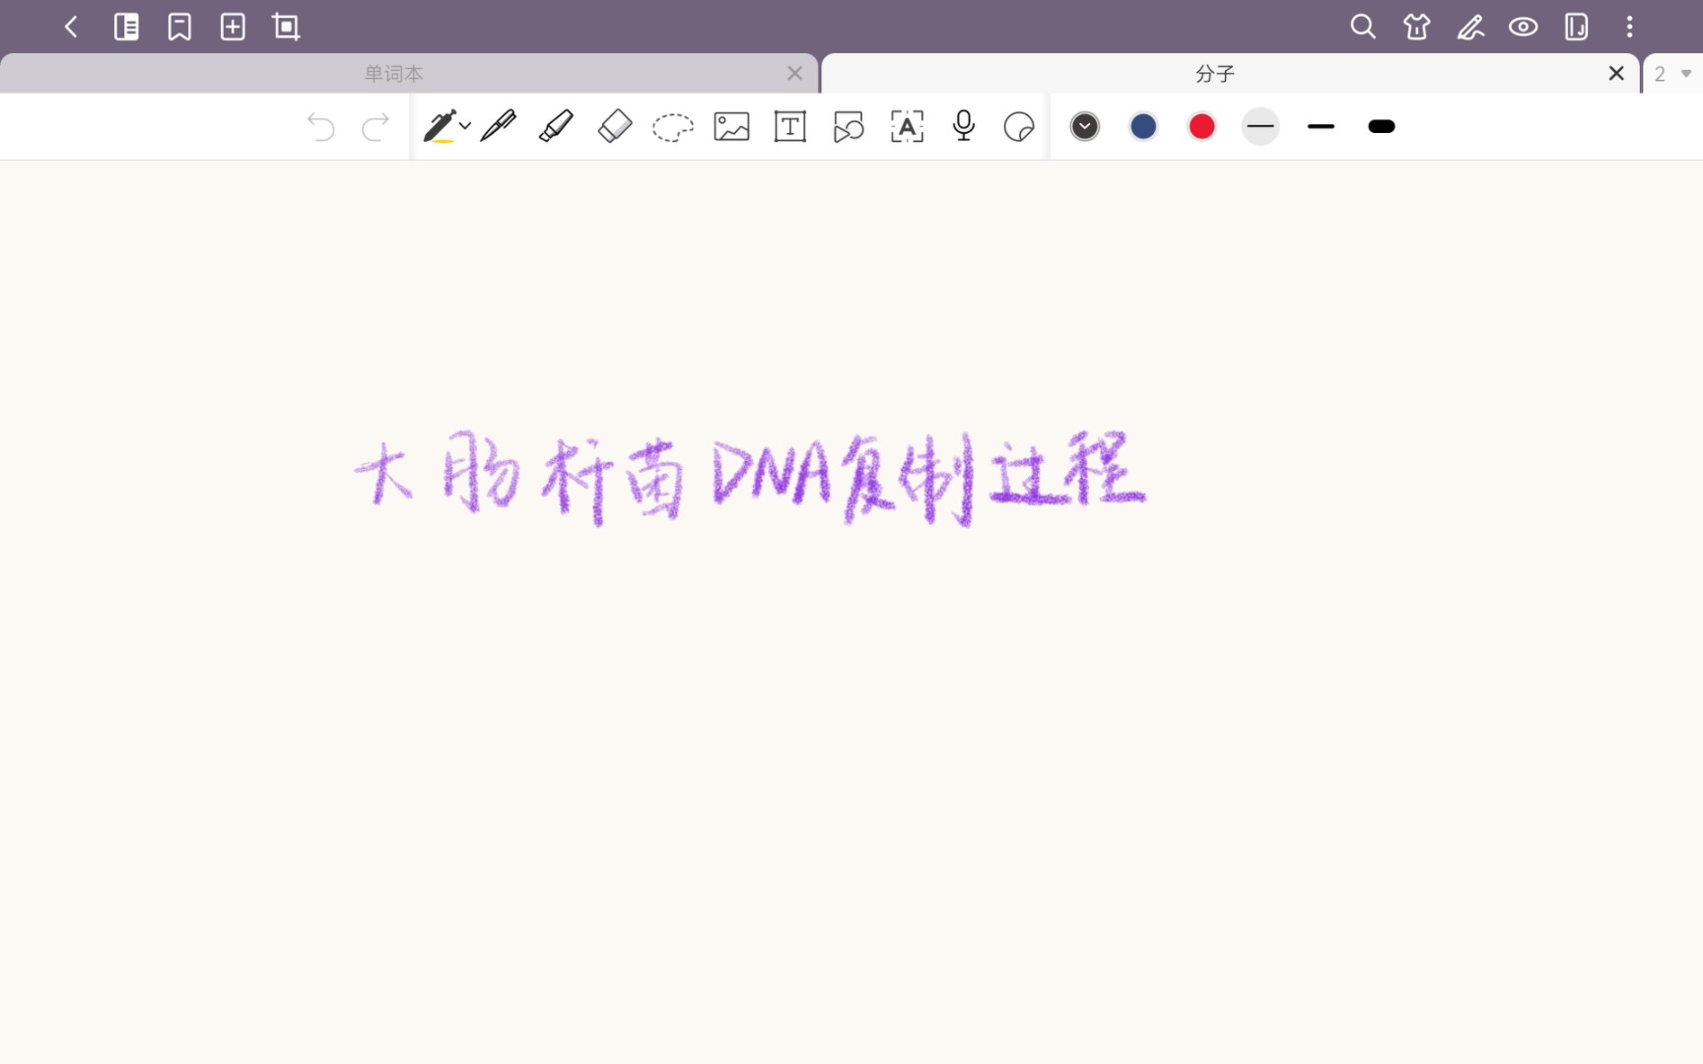Select the Text box tool
This screenshot has height=1064, width=1703.
[790, 126]
